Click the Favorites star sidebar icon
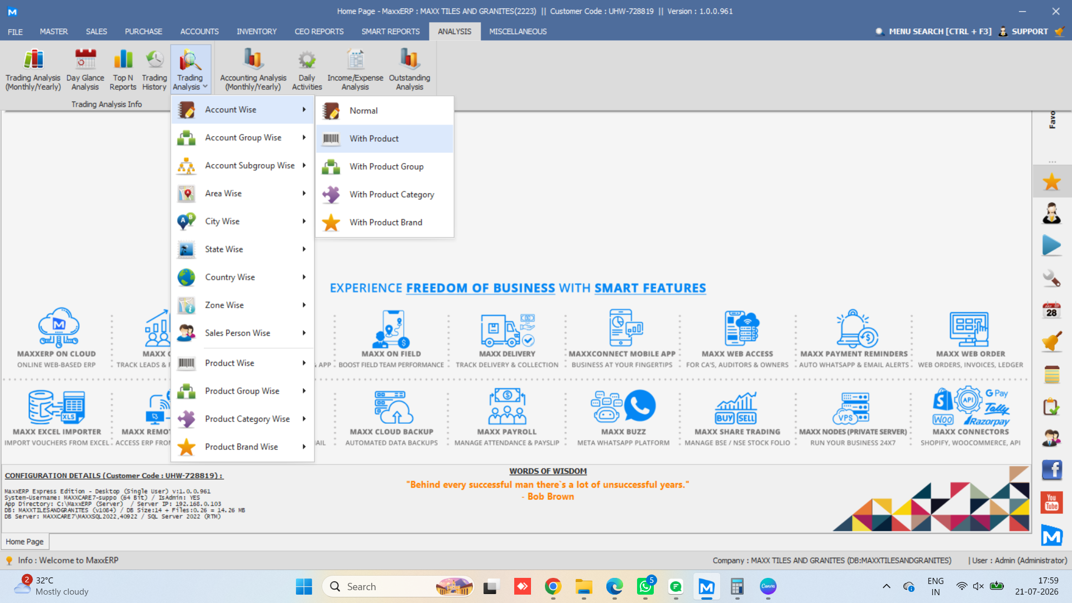The width and height of the screenshot is (1072, 603). click(1051, 181)
